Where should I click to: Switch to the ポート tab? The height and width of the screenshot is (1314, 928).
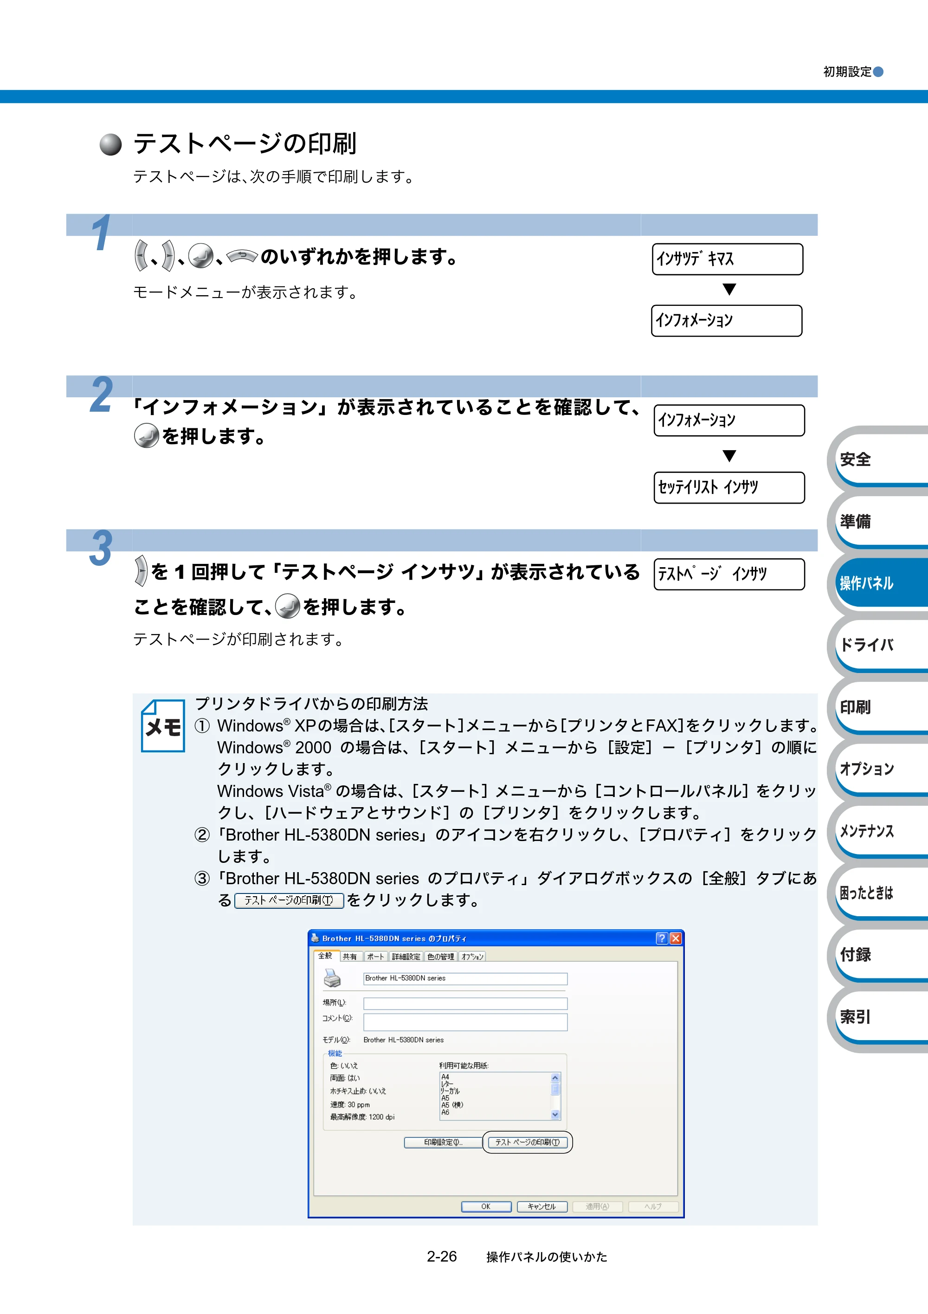coord(376,956)
